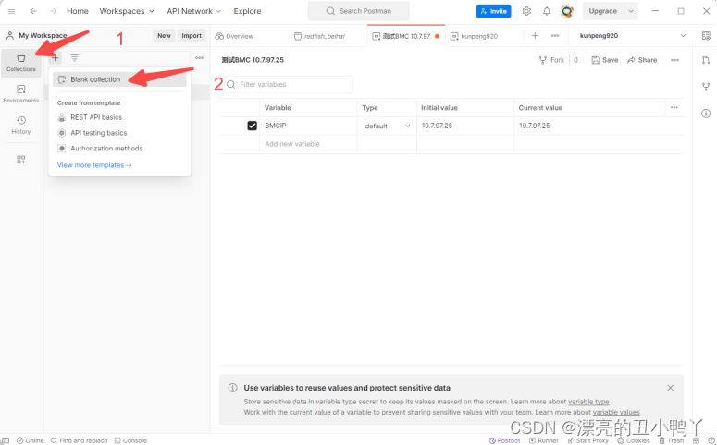Toggle sidebar layout icon in status bar
This screenshot has height=445, width=717.
pos(6,440)
